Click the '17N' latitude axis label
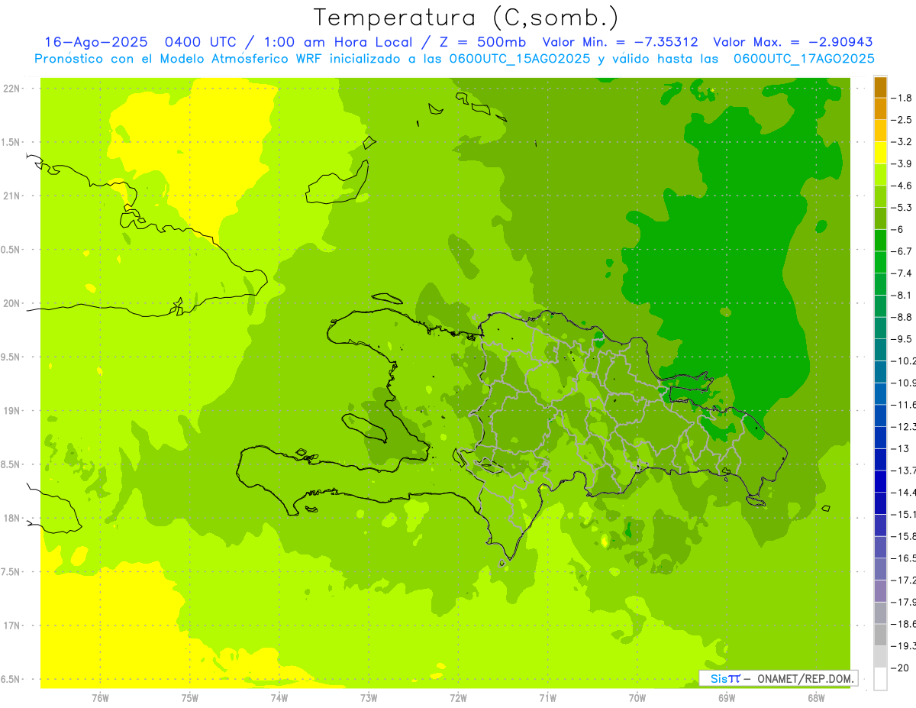This screenshot has height=708, width=916. pos(11,626)
